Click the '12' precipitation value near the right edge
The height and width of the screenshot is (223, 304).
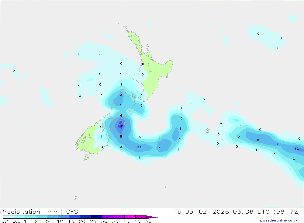(x=296, y=149)
